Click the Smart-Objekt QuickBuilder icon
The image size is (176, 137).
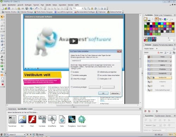point(82,119)
